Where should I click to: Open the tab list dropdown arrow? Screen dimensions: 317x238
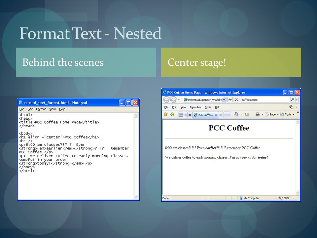pyautogui.click(x=186, y=115)
